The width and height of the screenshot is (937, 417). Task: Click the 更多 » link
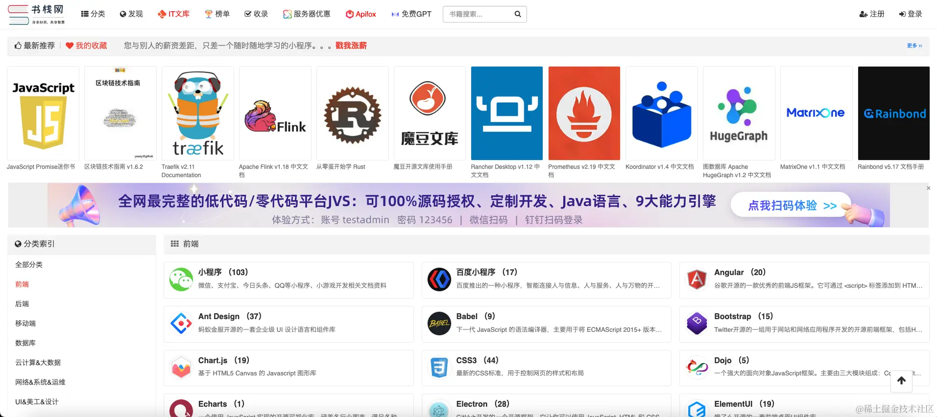tap(914, 46)
